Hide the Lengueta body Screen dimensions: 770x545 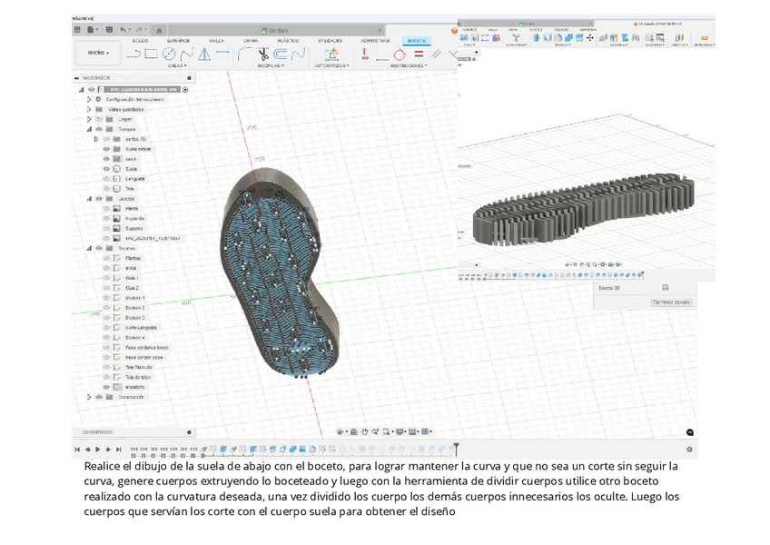click(x=106, y=179)
